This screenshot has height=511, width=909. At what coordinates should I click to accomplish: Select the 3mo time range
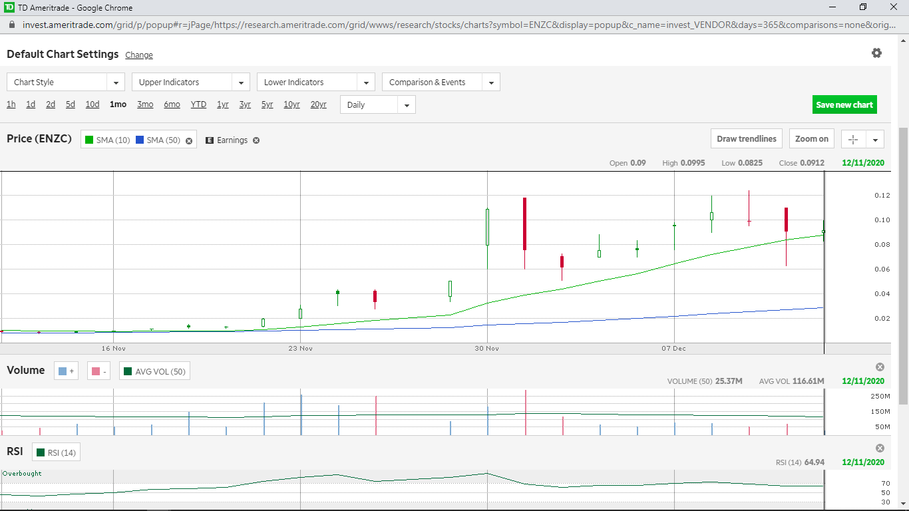click(145, 104)
